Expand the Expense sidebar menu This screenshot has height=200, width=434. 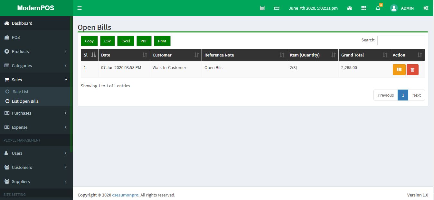[x=35, y=127]
